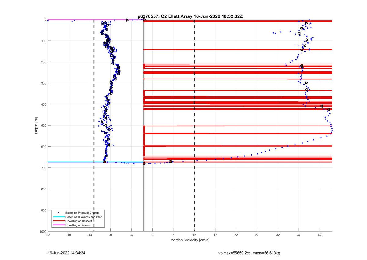
Task: Click the depth tick label '0'
Action: (x=45, y=20)
